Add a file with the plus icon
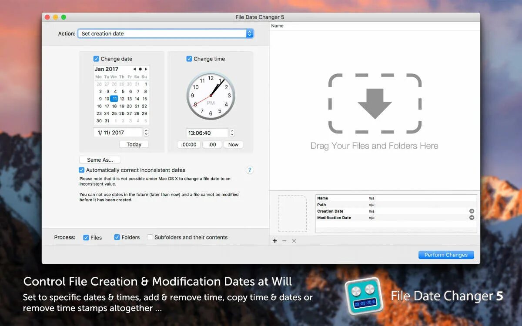The height and width of the screenshot is (326, 522). pyautogui.click(x=274, y=241)
